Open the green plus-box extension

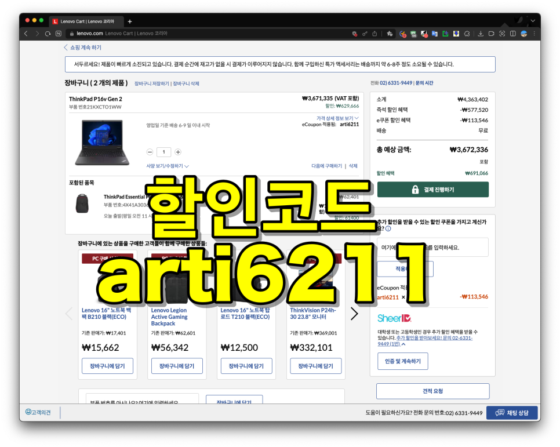click(x=445, y=34)
